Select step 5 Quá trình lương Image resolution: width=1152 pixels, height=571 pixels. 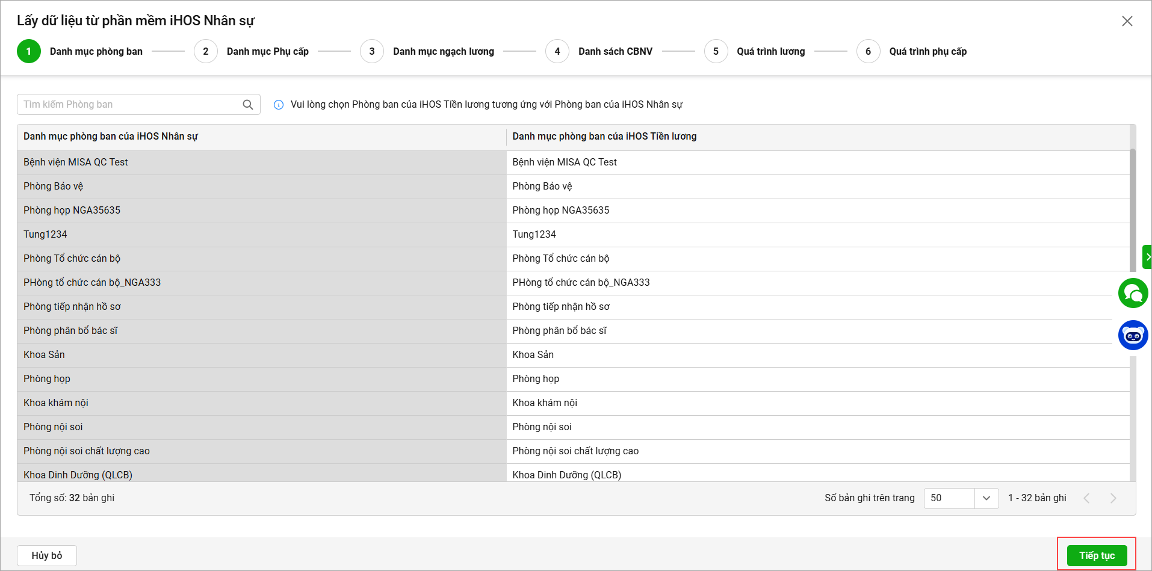(x=755, y=51)
